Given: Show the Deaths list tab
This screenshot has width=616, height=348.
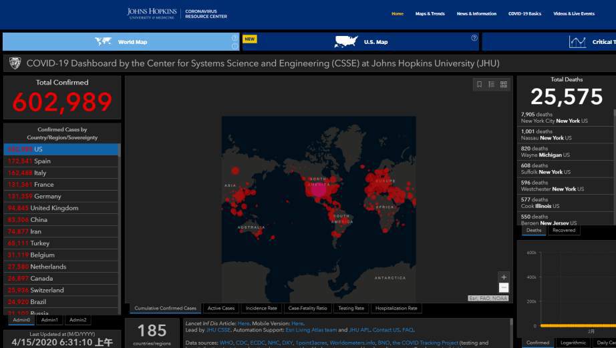Looking at the screenshot, I should click(x=534, y=231).
